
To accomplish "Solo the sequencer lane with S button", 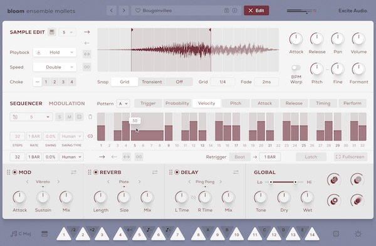I will pyautogui.click(x=60, y=117).
